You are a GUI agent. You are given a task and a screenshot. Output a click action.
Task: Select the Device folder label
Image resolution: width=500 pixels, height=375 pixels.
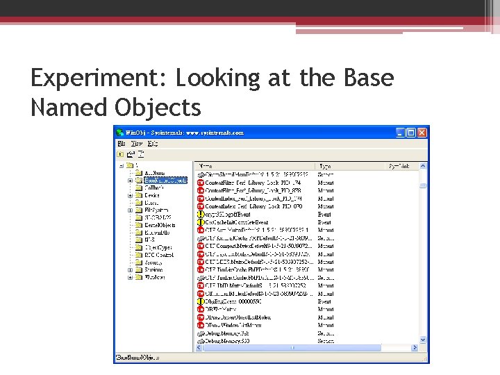pyautogui.click(x=152, y=195)
